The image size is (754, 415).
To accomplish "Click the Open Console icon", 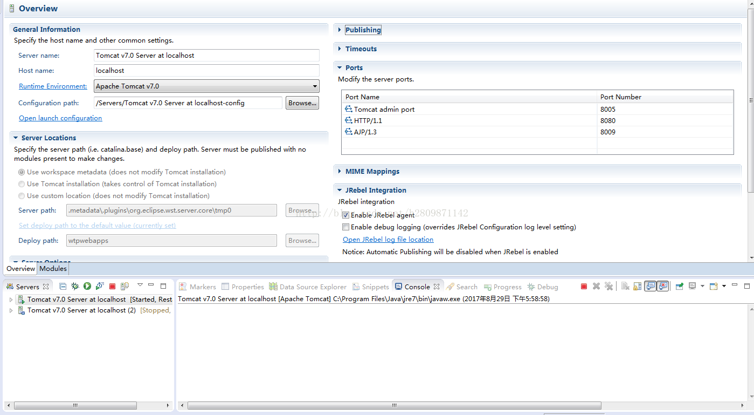I will click(714, 286).
